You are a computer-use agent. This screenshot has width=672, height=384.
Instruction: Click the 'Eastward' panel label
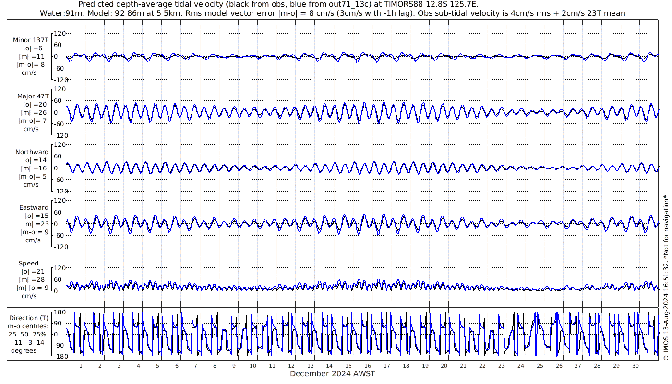point(34,208)
